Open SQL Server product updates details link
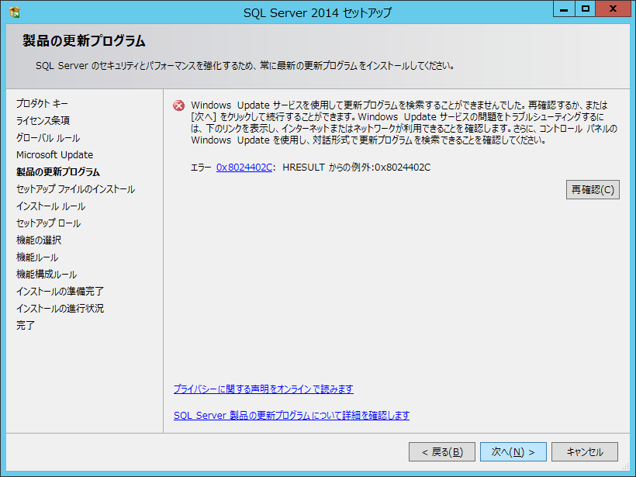This screenshot has height=477, width=636. tap(291, 416)
